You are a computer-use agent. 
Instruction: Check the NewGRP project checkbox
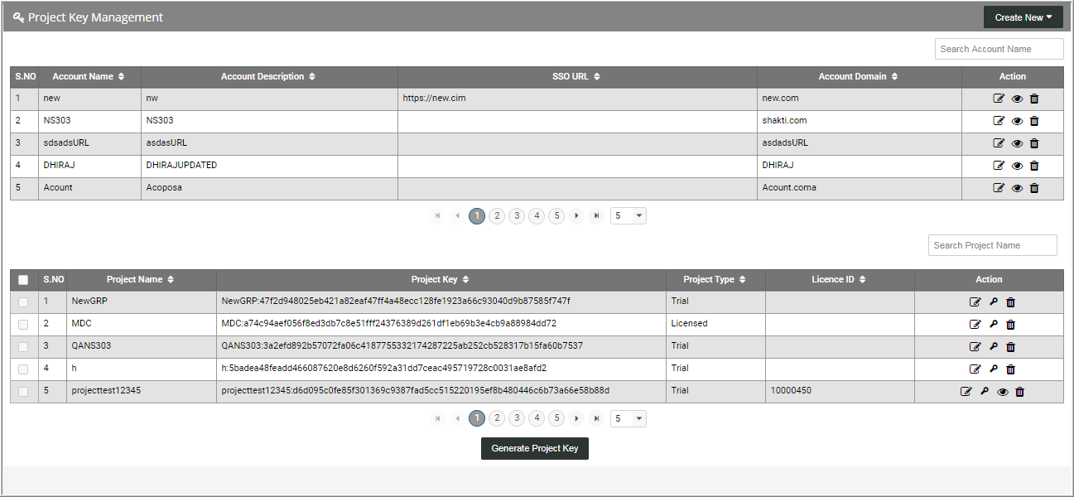(23, 302)
